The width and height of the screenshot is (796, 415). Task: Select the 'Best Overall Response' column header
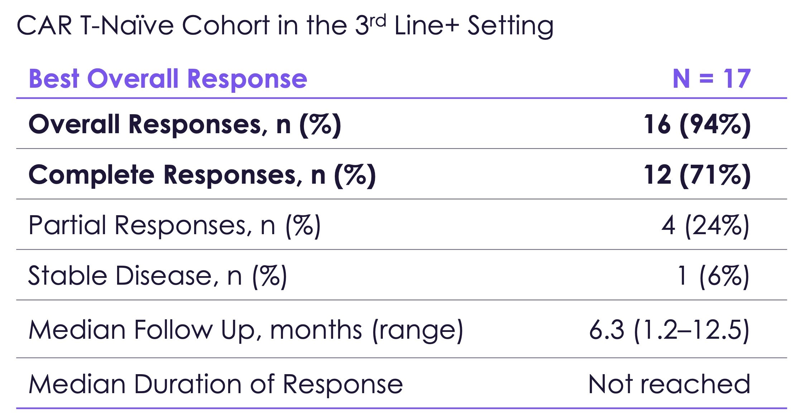coord(168,79)
